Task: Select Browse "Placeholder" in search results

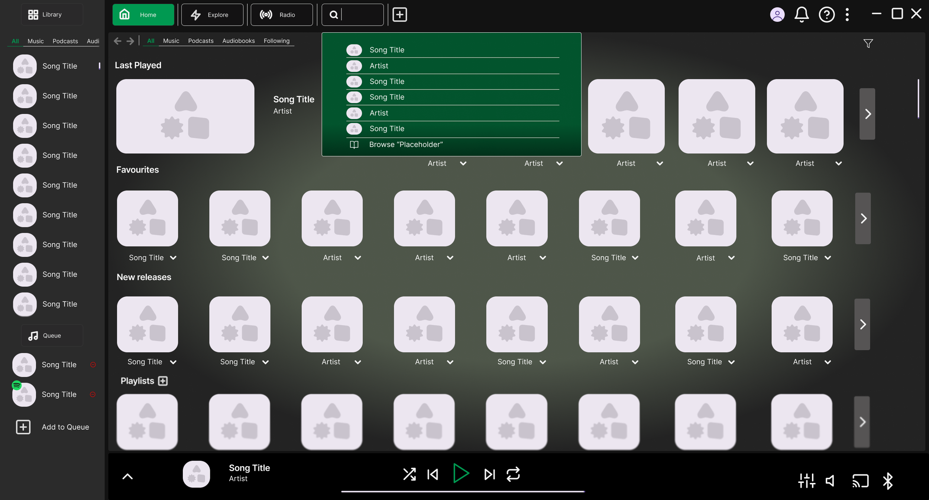Action: point(405,145)
